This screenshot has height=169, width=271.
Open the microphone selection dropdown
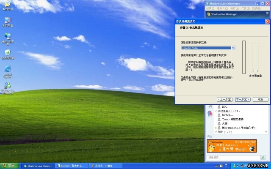coord(233,48)
